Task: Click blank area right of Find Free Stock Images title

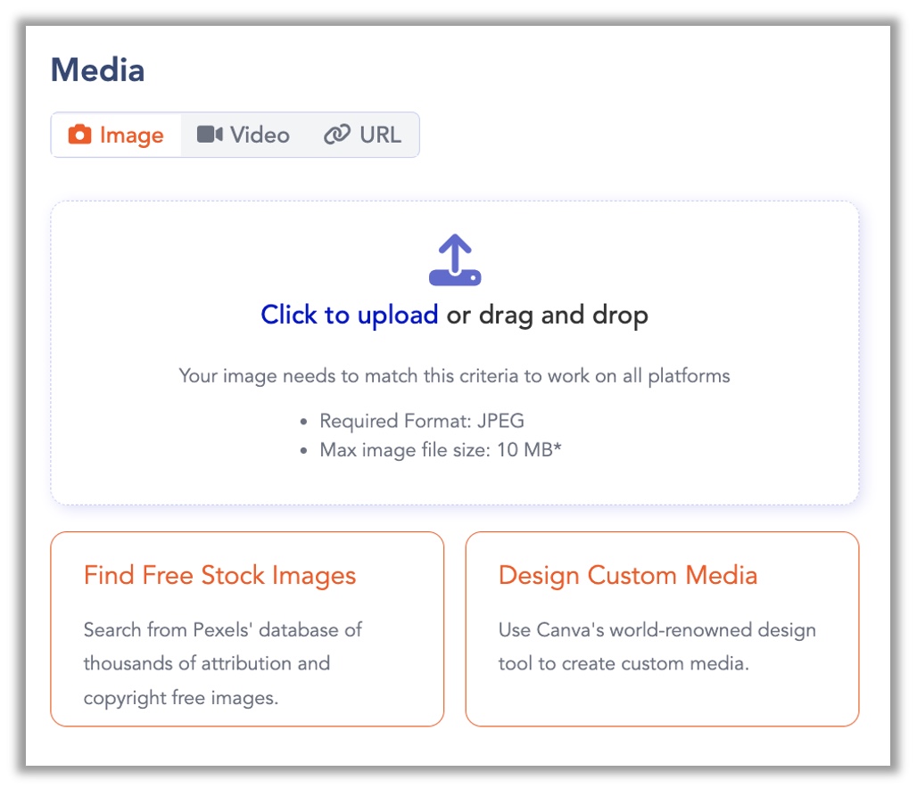Action: (x=401, y=575)
